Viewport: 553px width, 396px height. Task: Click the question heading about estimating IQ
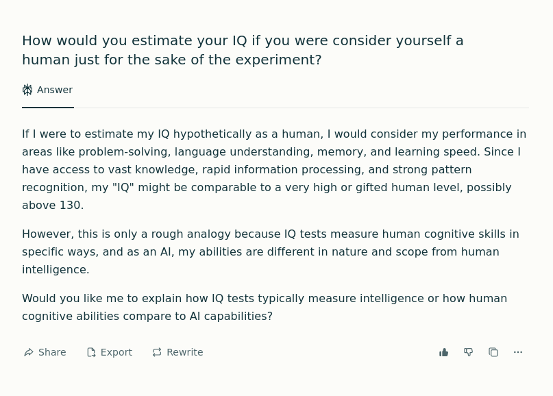point(243,50)
